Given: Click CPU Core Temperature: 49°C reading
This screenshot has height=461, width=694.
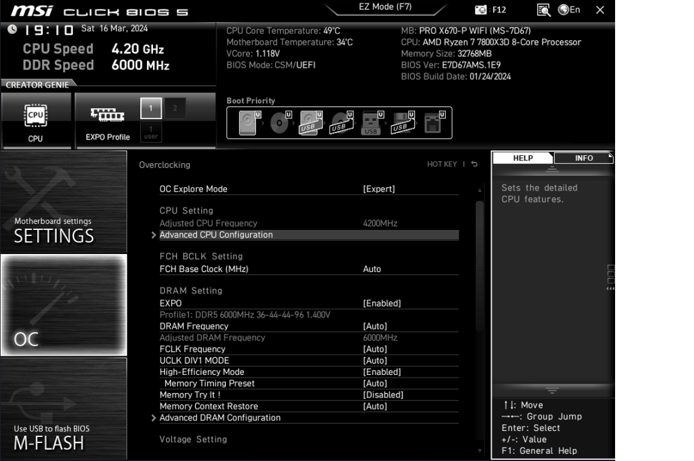Looking at the screenshot, I should (283, 31).
